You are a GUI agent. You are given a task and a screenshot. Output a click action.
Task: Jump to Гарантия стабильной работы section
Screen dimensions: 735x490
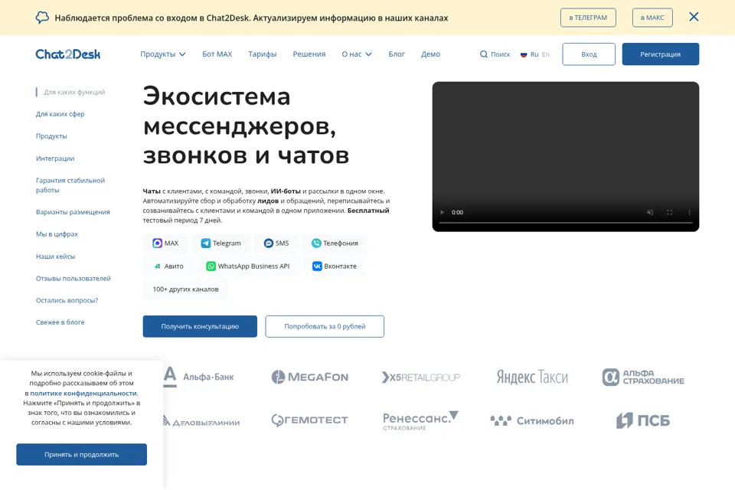pos(70,185)
